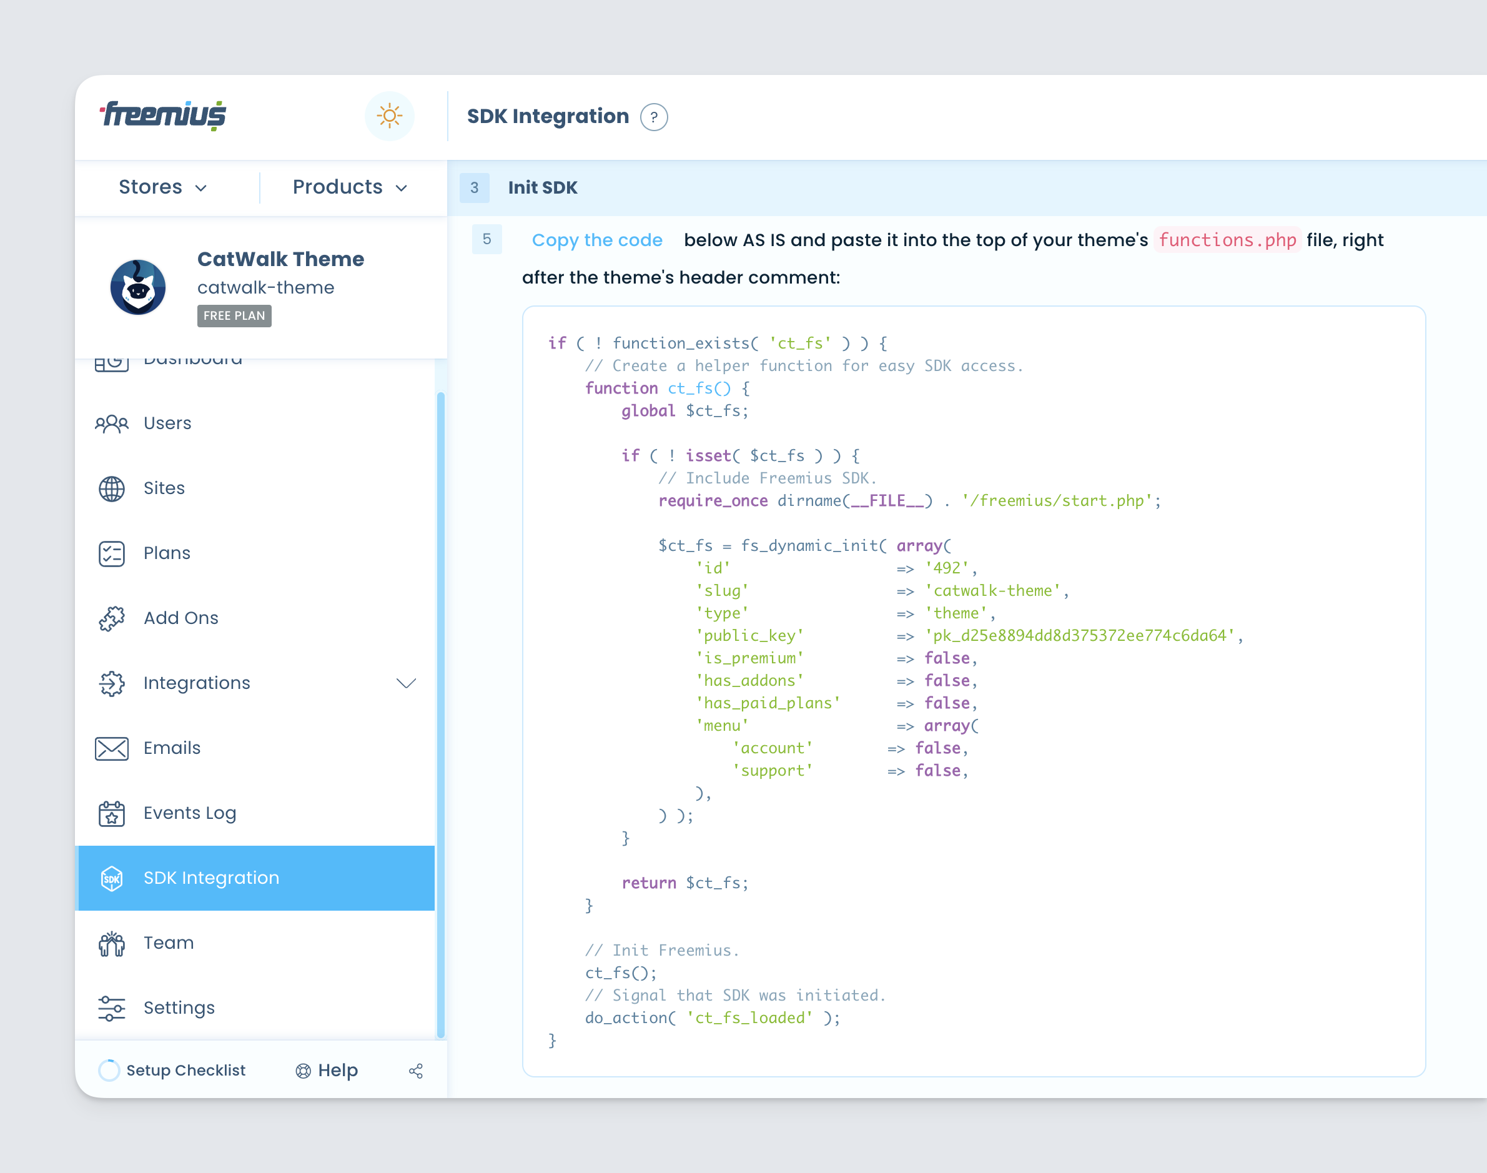Click the 'ct_fs_loaded' string in code
Image resolution: width=1487 pixels, height=1173 pixels.
749,1018
